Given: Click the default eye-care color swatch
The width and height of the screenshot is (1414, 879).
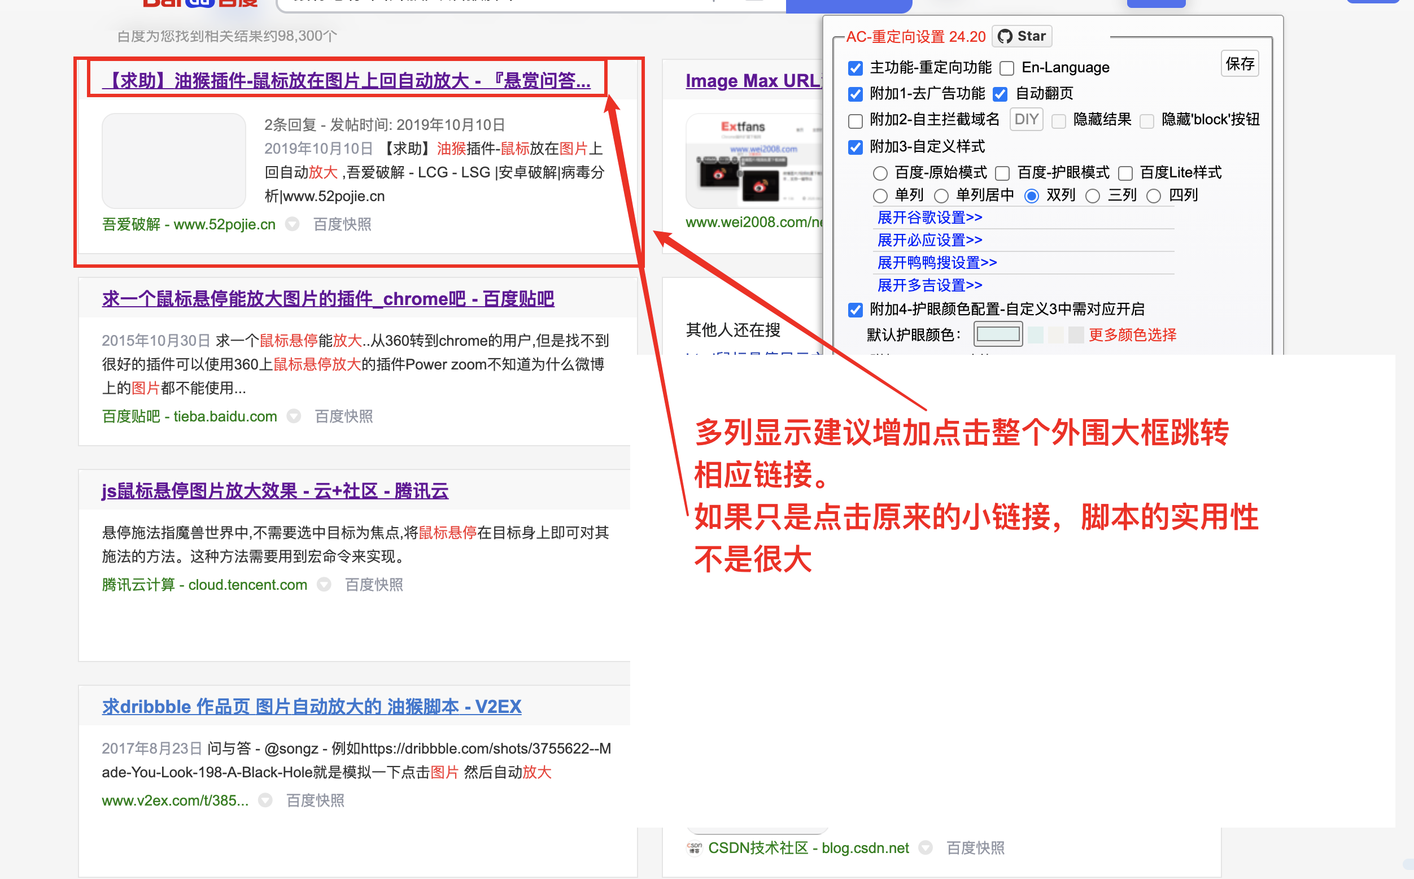Looking at the screenshot, I should click(997, 334).
